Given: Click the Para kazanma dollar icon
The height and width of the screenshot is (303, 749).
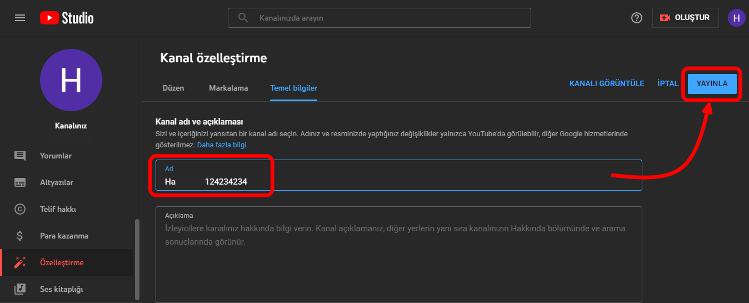Looking at the screenshot, I should click(20, 236).
